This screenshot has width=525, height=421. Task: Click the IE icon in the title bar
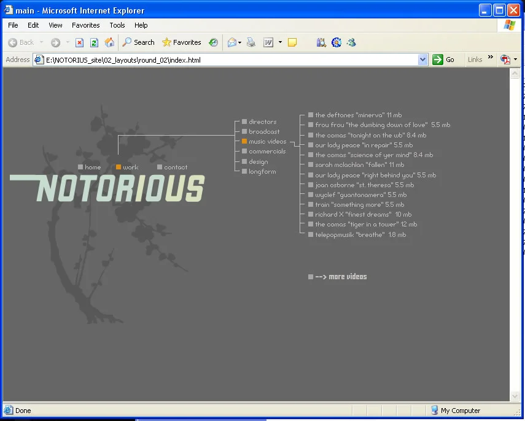point(9,10)
